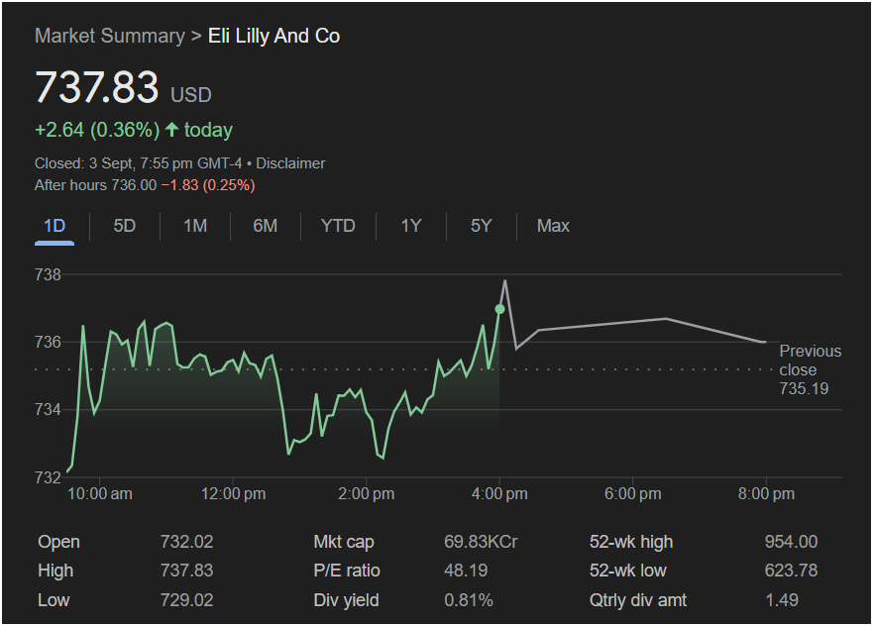Viewport: 873px width, 626px height.
Task: Click the Closed: 3 Sept timestamp text
Action: click(138, 163)
